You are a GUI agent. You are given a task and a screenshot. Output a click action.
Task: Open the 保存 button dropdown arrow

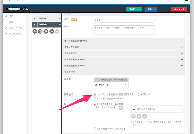click(x=155, y=9)
